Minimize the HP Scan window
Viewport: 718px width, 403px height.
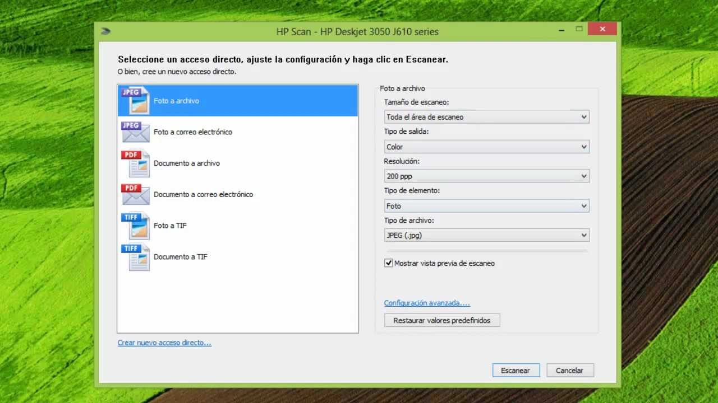coord(561,29)
